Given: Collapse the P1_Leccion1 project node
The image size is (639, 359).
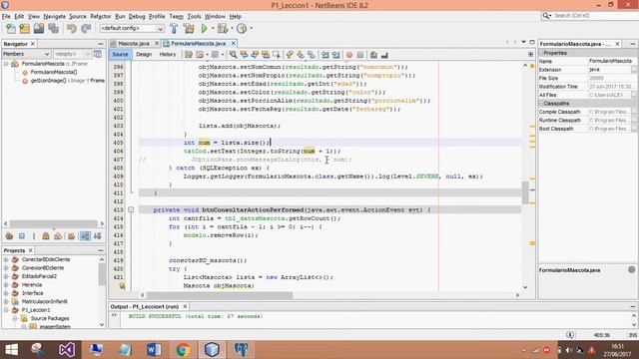Looking at the screenshot, I should tap(6, 310).
